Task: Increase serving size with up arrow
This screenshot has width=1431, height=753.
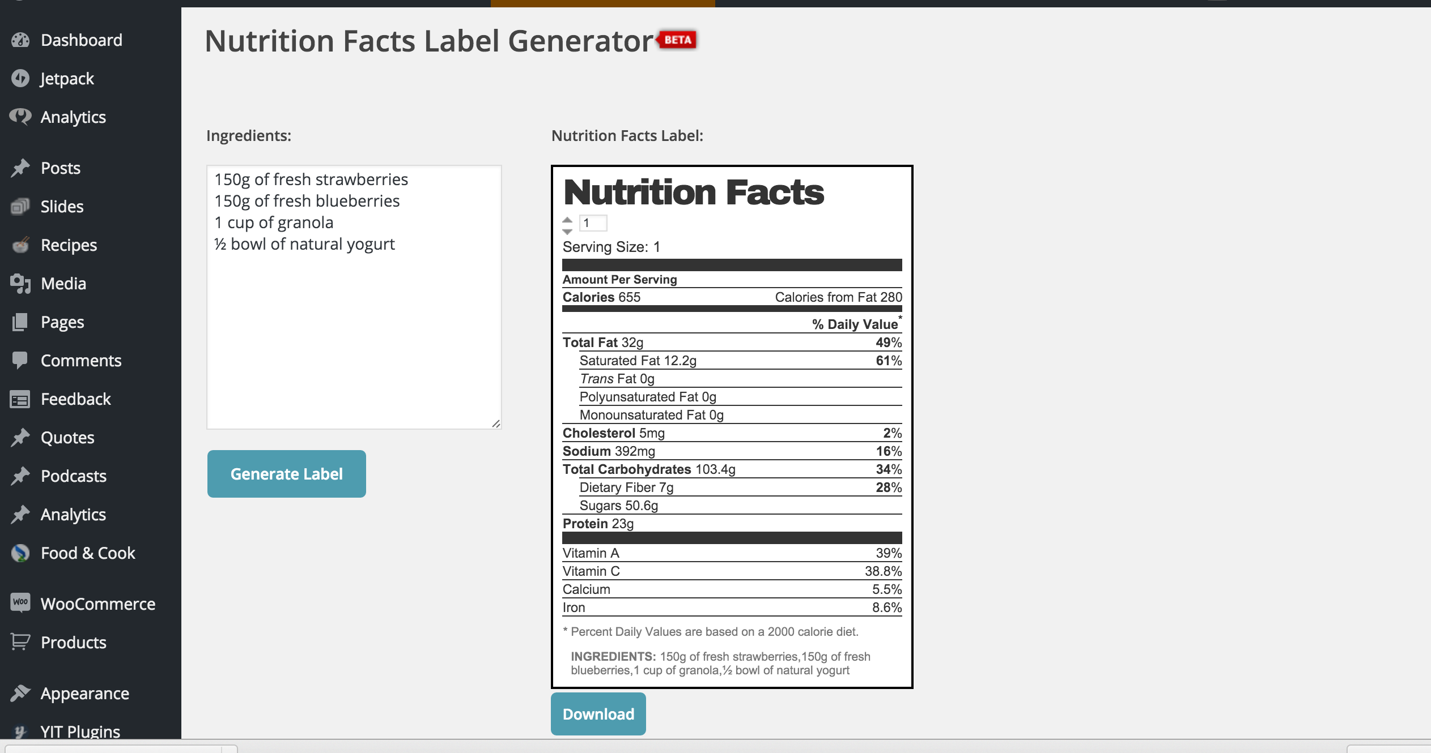Action: pos(567,219)
